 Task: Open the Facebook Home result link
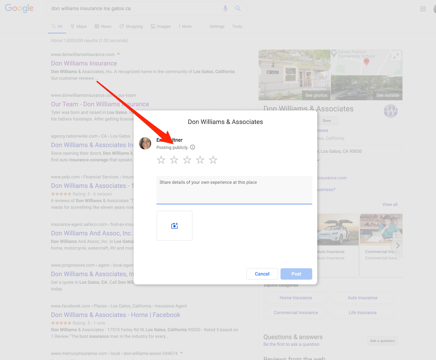[x=116, y=315]
